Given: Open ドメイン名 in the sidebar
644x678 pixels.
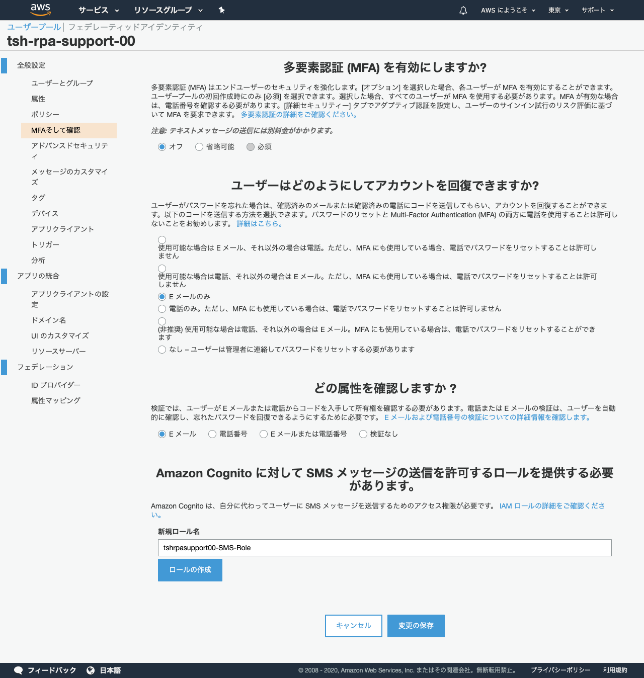Looking at the screenshot, I should pos(48,320).
